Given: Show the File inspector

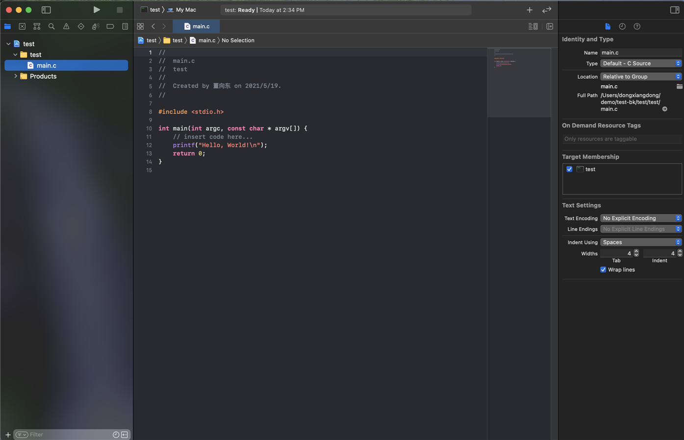Looking at the screenshot, I should (x=608, y=26).
